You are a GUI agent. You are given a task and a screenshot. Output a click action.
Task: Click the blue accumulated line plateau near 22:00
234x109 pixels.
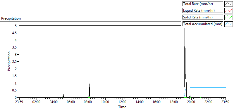209,88
